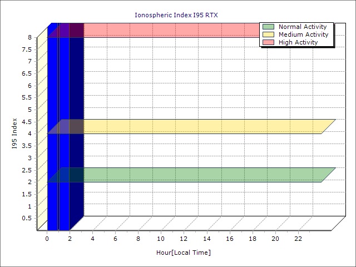Select the High Activity legend label
Screen dimensions: 356x267
coord(298,42)
